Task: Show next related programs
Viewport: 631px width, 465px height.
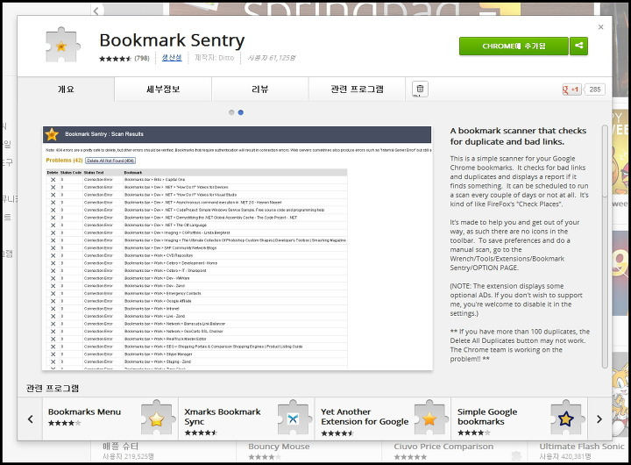Action: click(599, 419)
